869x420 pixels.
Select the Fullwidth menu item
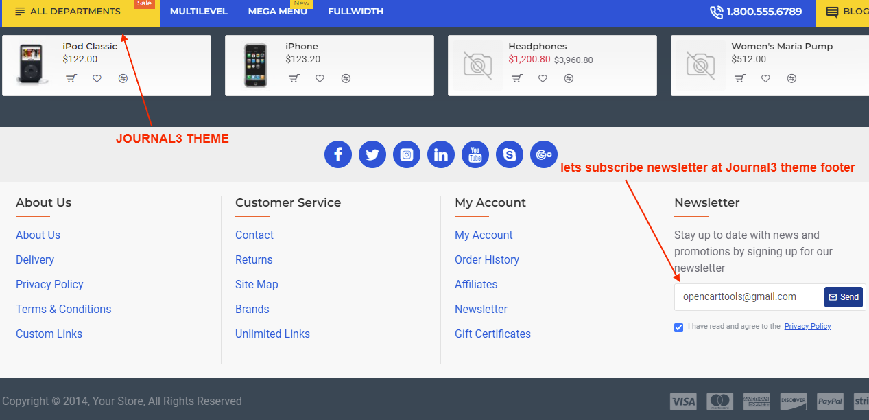355,12
